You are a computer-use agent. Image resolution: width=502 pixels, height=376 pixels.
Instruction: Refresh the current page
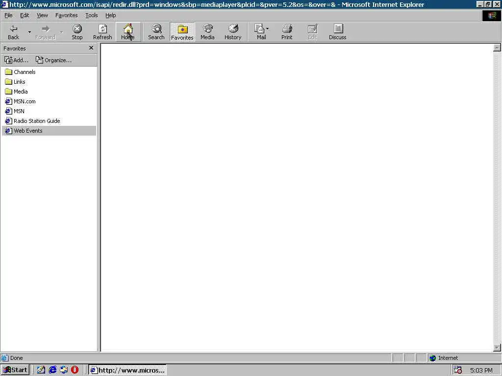pyautogui.click(x=102, y=32)
